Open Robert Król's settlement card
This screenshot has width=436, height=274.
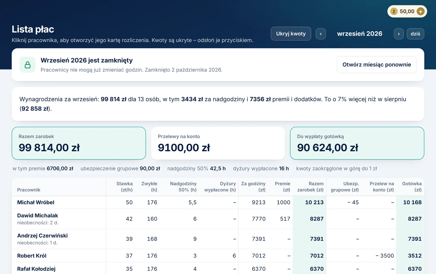pos(32,256)
